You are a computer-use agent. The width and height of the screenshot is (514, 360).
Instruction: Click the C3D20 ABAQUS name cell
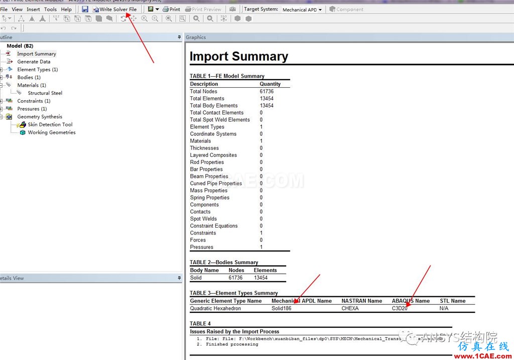tap(400, 308)
